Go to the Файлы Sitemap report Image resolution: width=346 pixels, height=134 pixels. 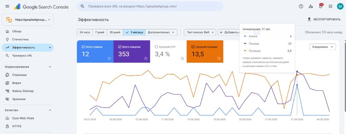tap(28, 91)
